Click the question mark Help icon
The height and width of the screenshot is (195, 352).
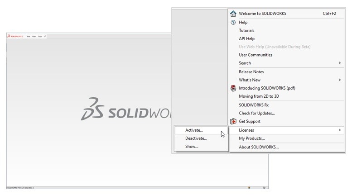click(233, 23)
